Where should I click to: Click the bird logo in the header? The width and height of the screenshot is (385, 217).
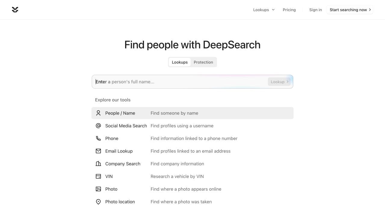[x=15, y=10]
